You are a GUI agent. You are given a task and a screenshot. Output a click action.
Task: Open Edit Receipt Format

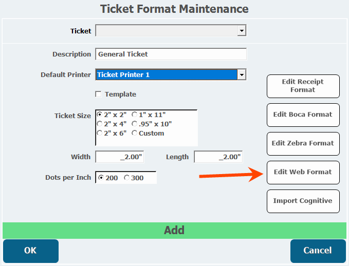(x=303, y=86)
